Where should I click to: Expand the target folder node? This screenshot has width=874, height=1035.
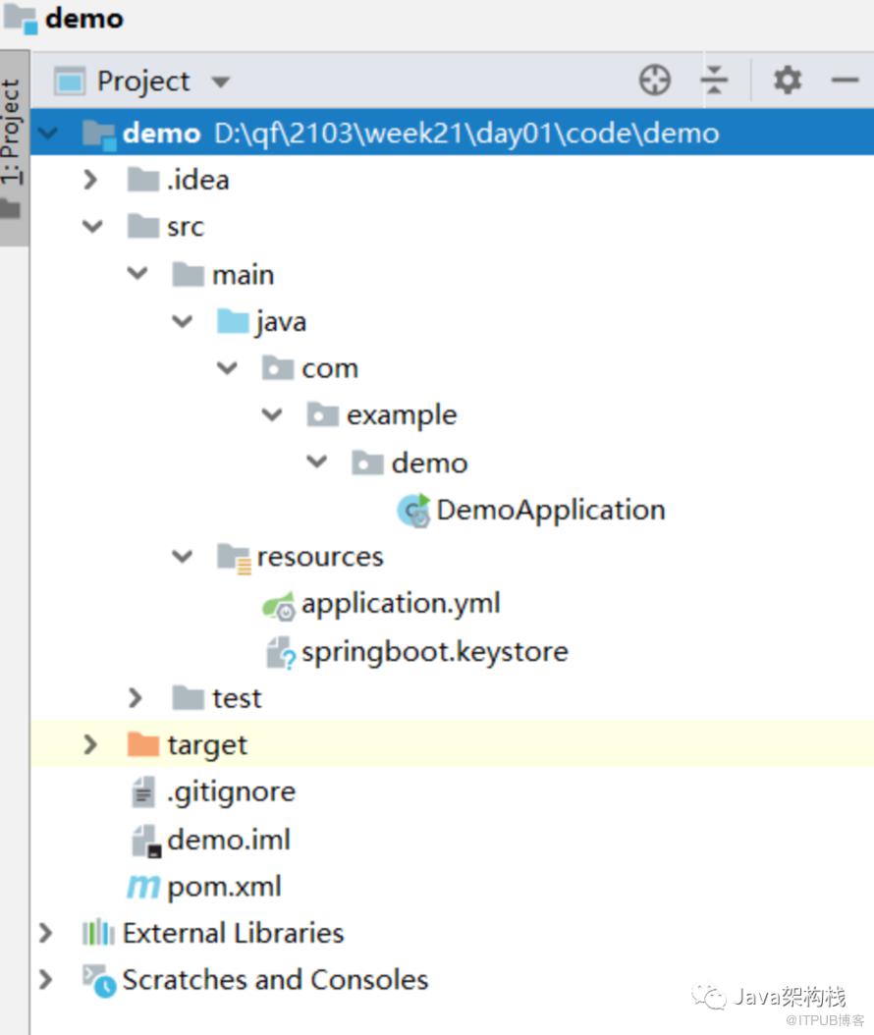[90, 744]
